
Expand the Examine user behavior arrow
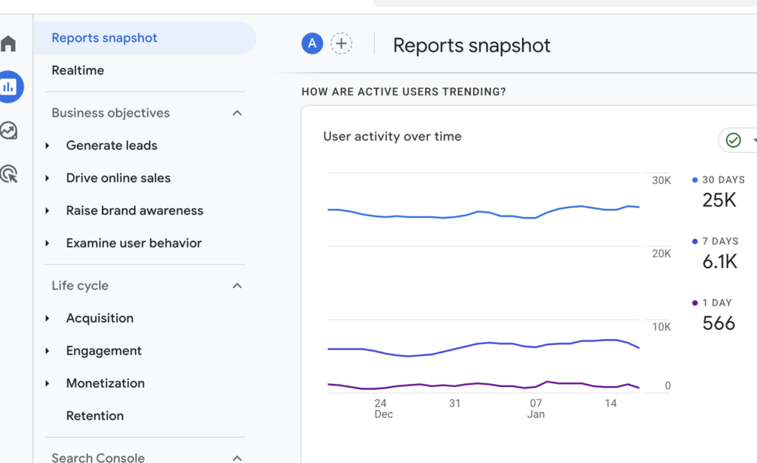click(x=47, y=243)
